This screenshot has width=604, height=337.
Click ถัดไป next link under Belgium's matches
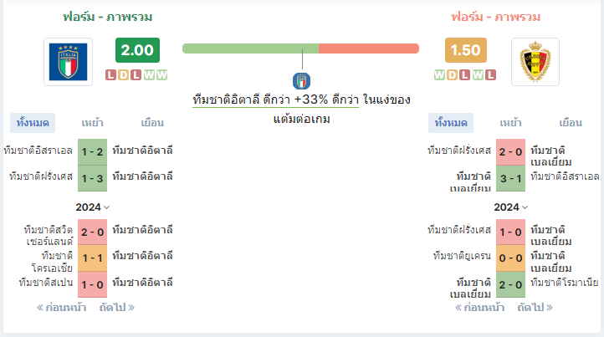[535, 308]
